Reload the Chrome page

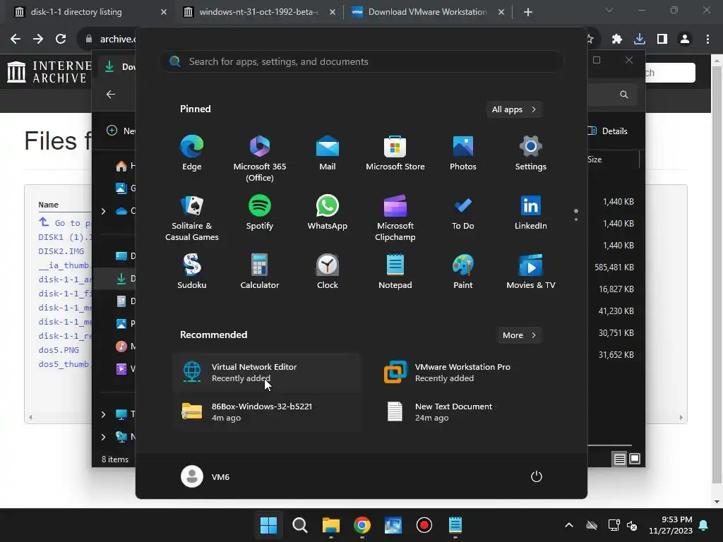click(x=61, y=40)
